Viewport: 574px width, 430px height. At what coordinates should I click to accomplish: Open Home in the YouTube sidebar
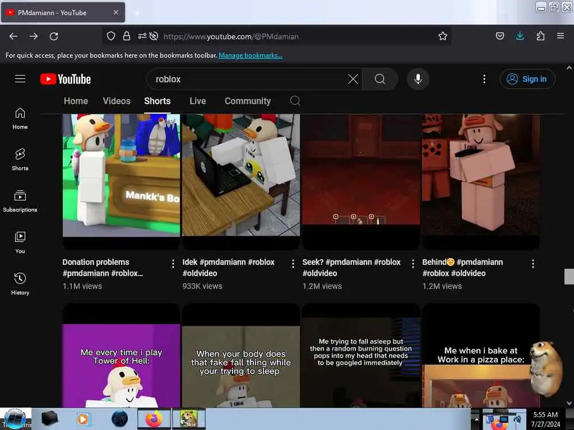tap(20, 119)
